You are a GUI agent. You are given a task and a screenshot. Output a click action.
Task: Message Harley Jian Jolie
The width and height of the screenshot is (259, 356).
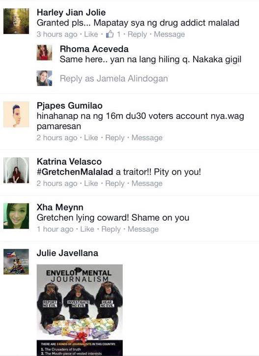pyautogui.click(x=170, y=34)
